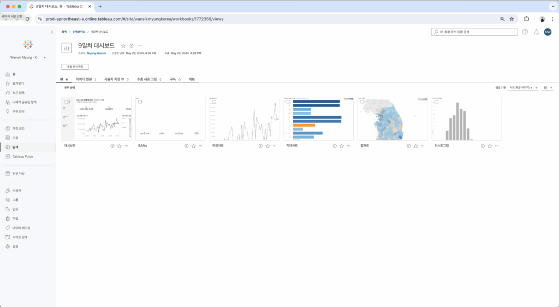
Task: Open the Myung Wansik owner link
Action: [97, 54]
